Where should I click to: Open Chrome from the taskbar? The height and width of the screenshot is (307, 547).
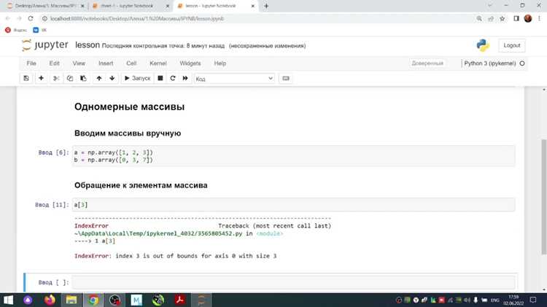click(x=93, y=300)
